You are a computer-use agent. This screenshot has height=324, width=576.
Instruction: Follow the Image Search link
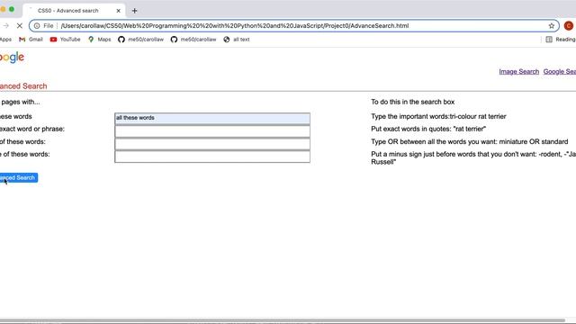tap(518, 72)
